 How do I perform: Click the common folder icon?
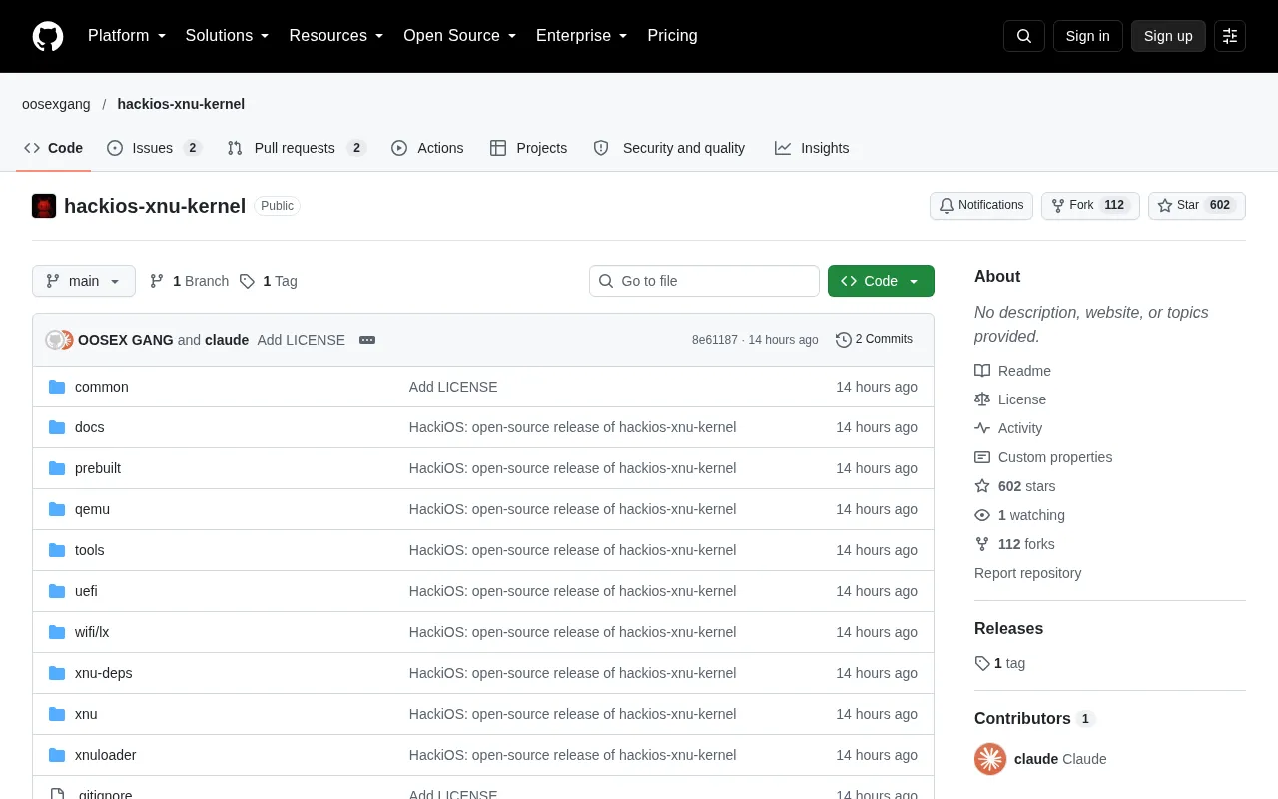point(57,387)
